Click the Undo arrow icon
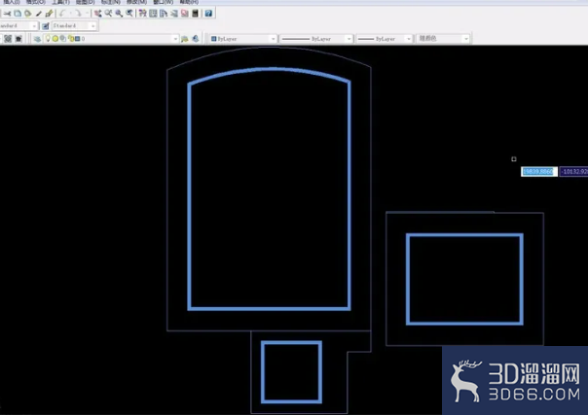Screen dimensions: 588x415 pyautogui.click(x=62, y=14)
